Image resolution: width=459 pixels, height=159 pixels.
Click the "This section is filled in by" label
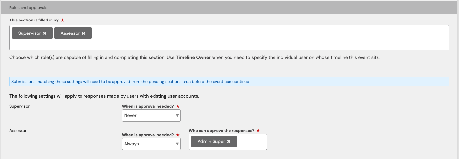point(34,20)
